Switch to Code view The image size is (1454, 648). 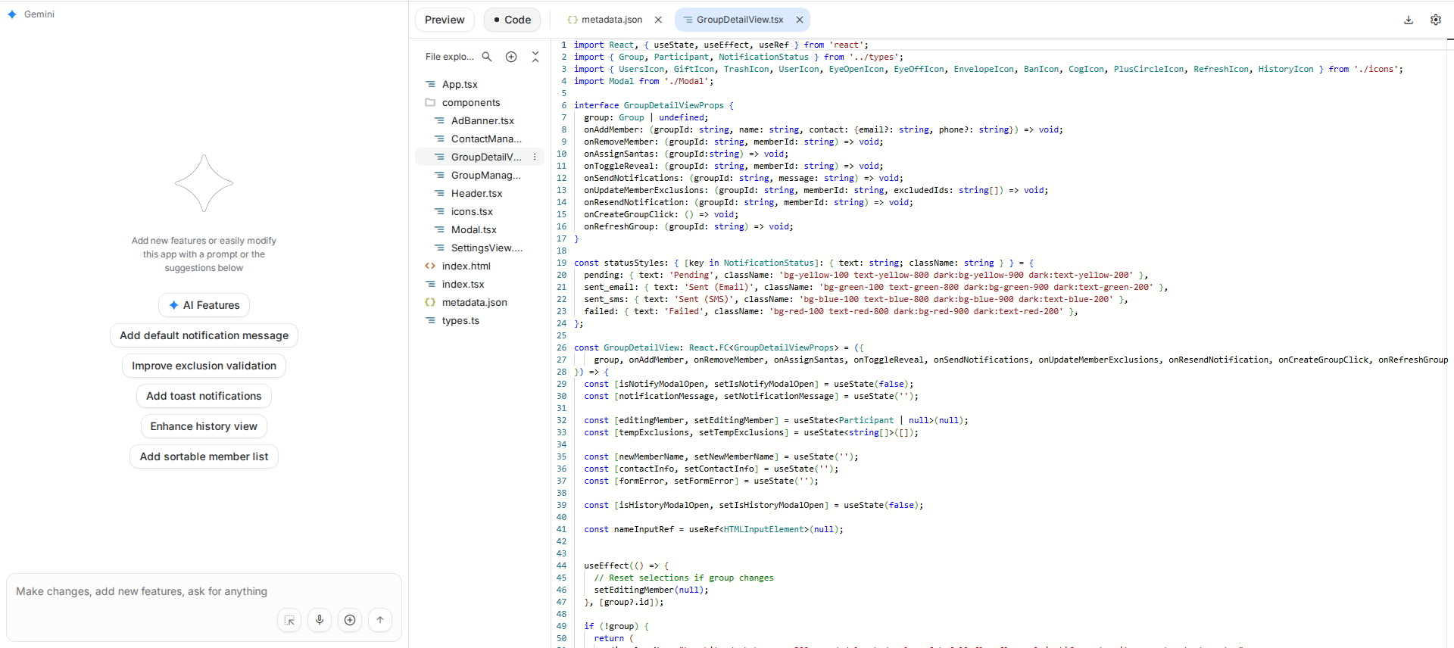tap(512, 20)
